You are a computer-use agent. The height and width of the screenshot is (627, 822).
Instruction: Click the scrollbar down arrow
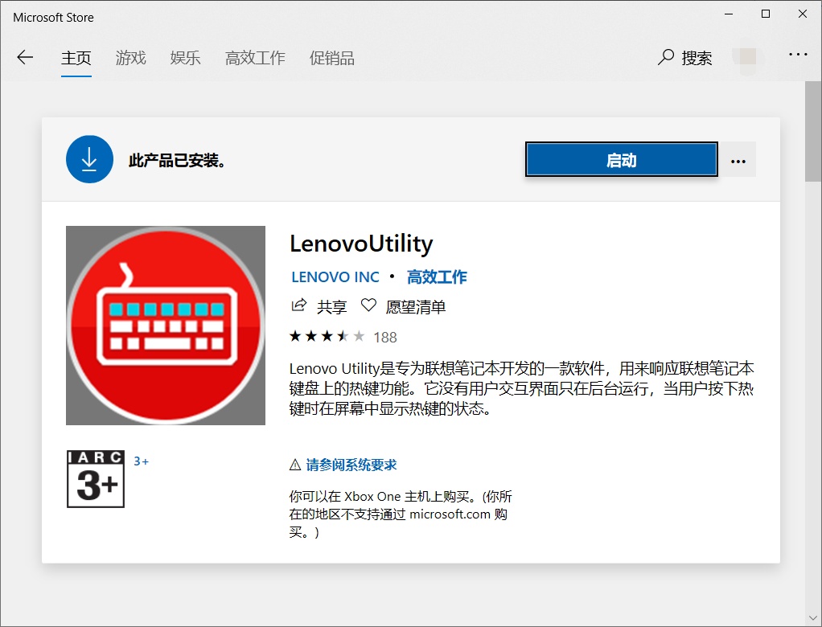click(x=813, y=619)
